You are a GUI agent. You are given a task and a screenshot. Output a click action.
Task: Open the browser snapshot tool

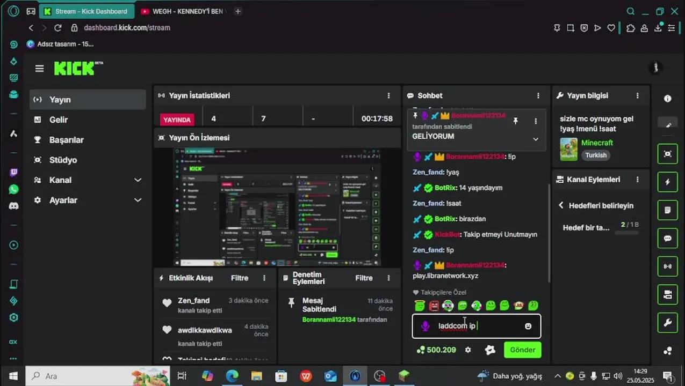[x=571, y=28]
